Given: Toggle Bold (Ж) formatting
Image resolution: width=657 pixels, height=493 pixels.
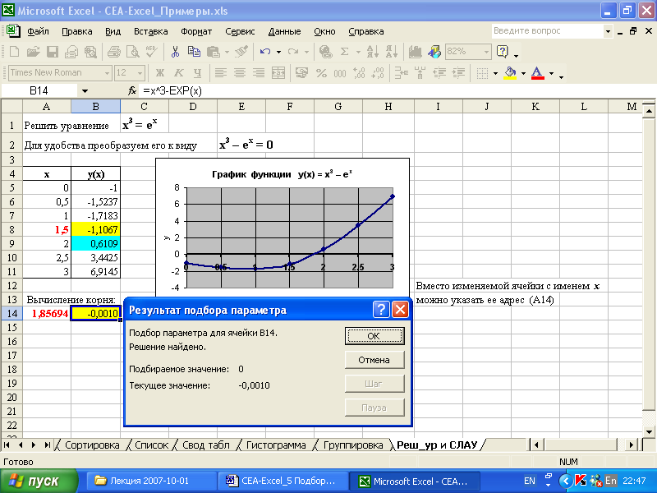Looking at the screenshot, I should click(x=159, y=73).
